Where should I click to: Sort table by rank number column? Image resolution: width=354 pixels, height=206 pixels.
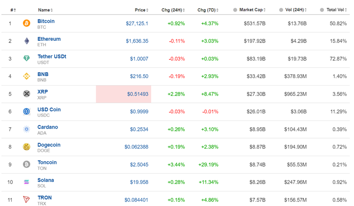[13, 10]
